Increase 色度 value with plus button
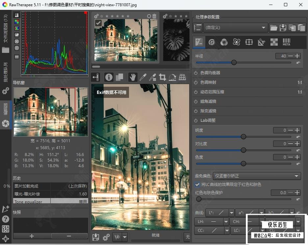 click(x=297, y=157)
